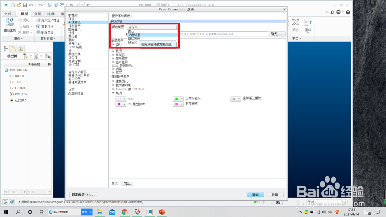Open the 文件 menu
The height and width of the screenshot is (217, 386).
[9, 14]
